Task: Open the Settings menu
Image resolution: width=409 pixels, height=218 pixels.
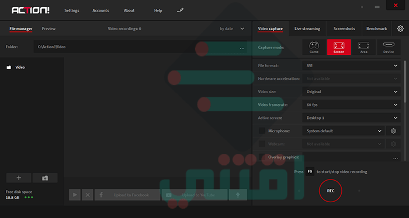Action: click(72, 10)
